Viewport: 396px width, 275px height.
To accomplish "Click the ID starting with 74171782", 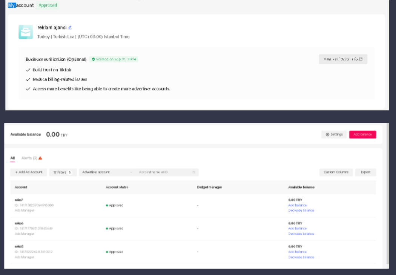I will [x=34, y=205].
